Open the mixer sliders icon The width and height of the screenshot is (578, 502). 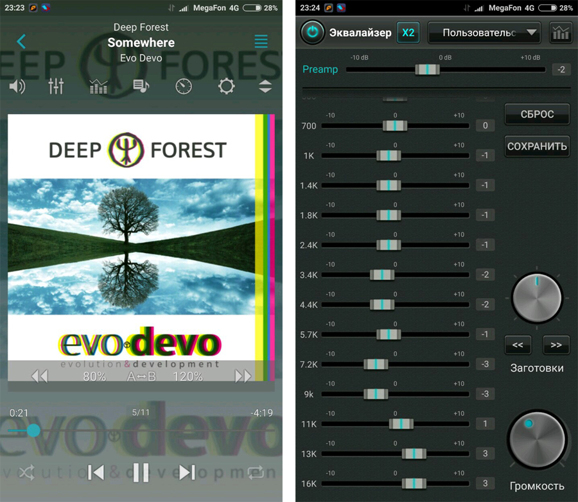[x=56, y=86]
